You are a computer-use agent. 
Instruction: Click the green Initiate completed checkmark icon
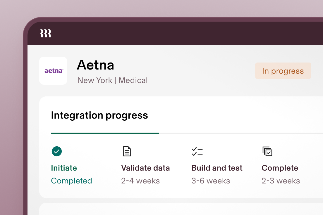tap(57, 151)
